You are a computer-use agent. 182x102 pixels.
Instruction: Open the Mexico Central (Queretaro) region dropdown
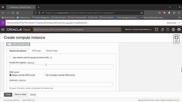(138, 29)
